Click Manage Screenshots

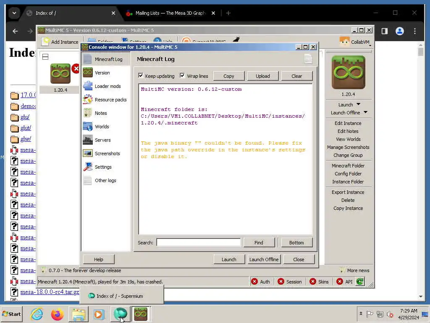[348, 147]
